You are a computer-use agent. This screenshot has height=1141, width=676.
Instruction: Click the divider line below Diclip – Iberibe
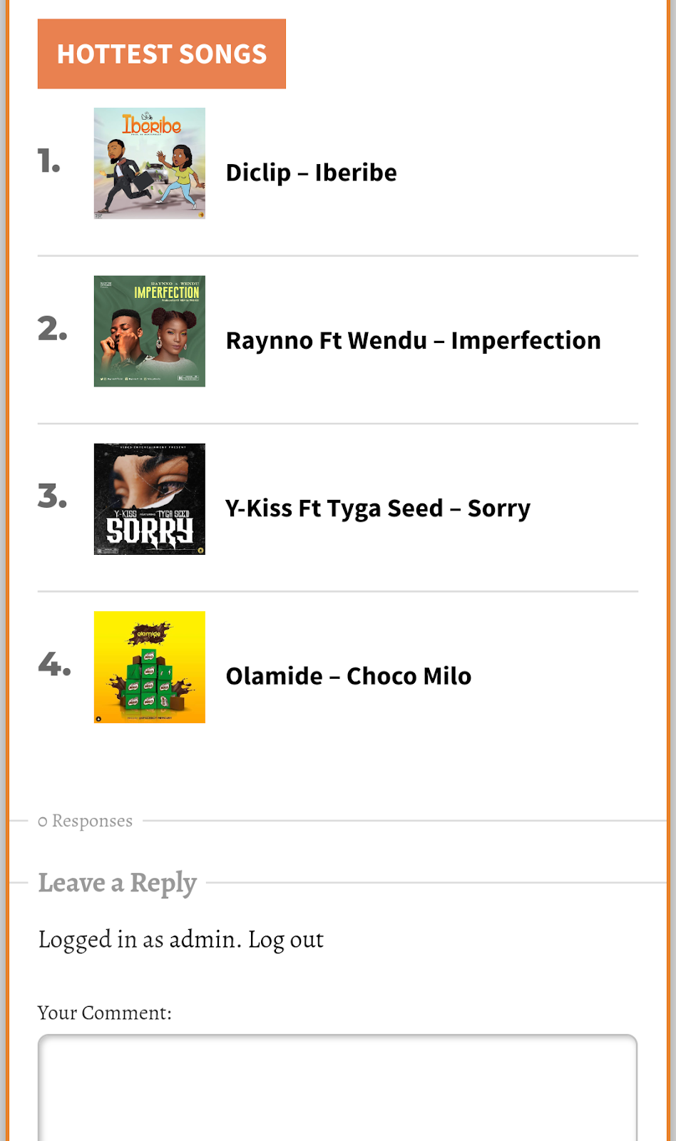(337, 255)
